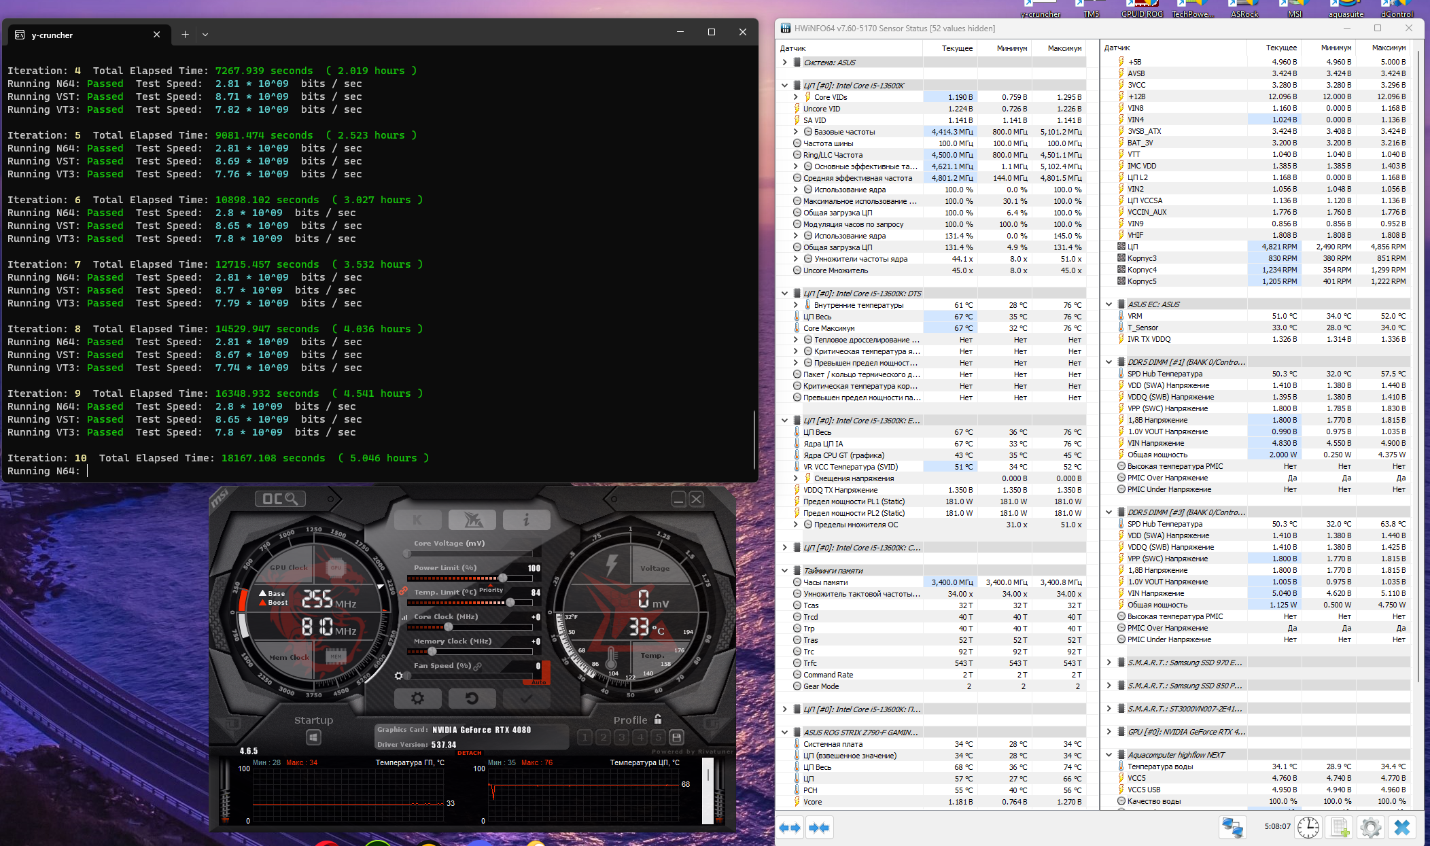Click HWiNFO reset clock icon

pyautogui.click(x=1308, y=828)
